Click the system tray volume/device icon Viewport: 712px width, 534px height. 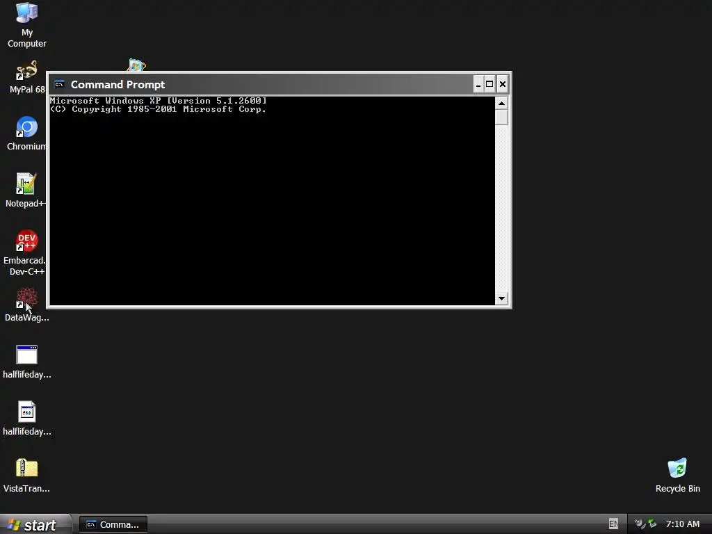coord(640,524)
